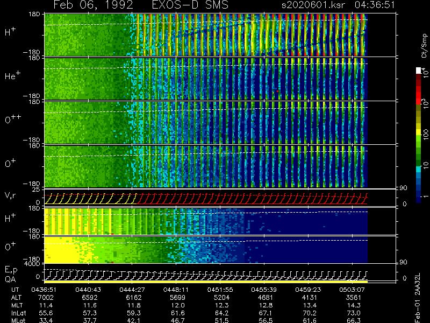Image resolution: width=430 pixels, height=323 pixels.
Task: Click the altitude value '6162'
Action: tap(134, 298)
